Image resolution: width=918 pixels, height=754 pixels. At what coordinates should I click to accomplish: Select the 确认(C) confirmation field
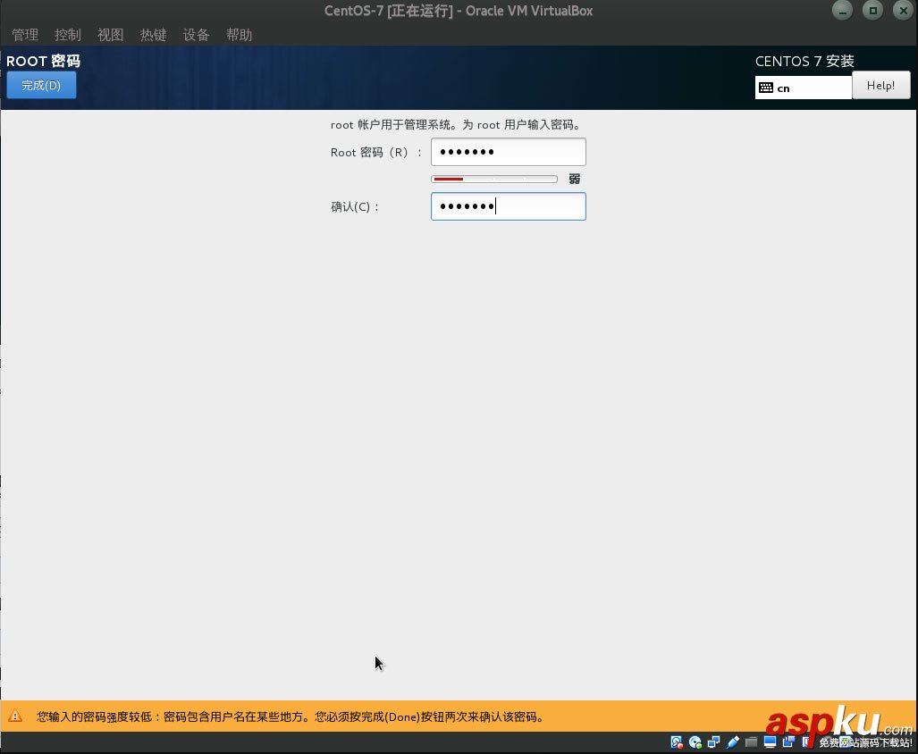[508, 206]
